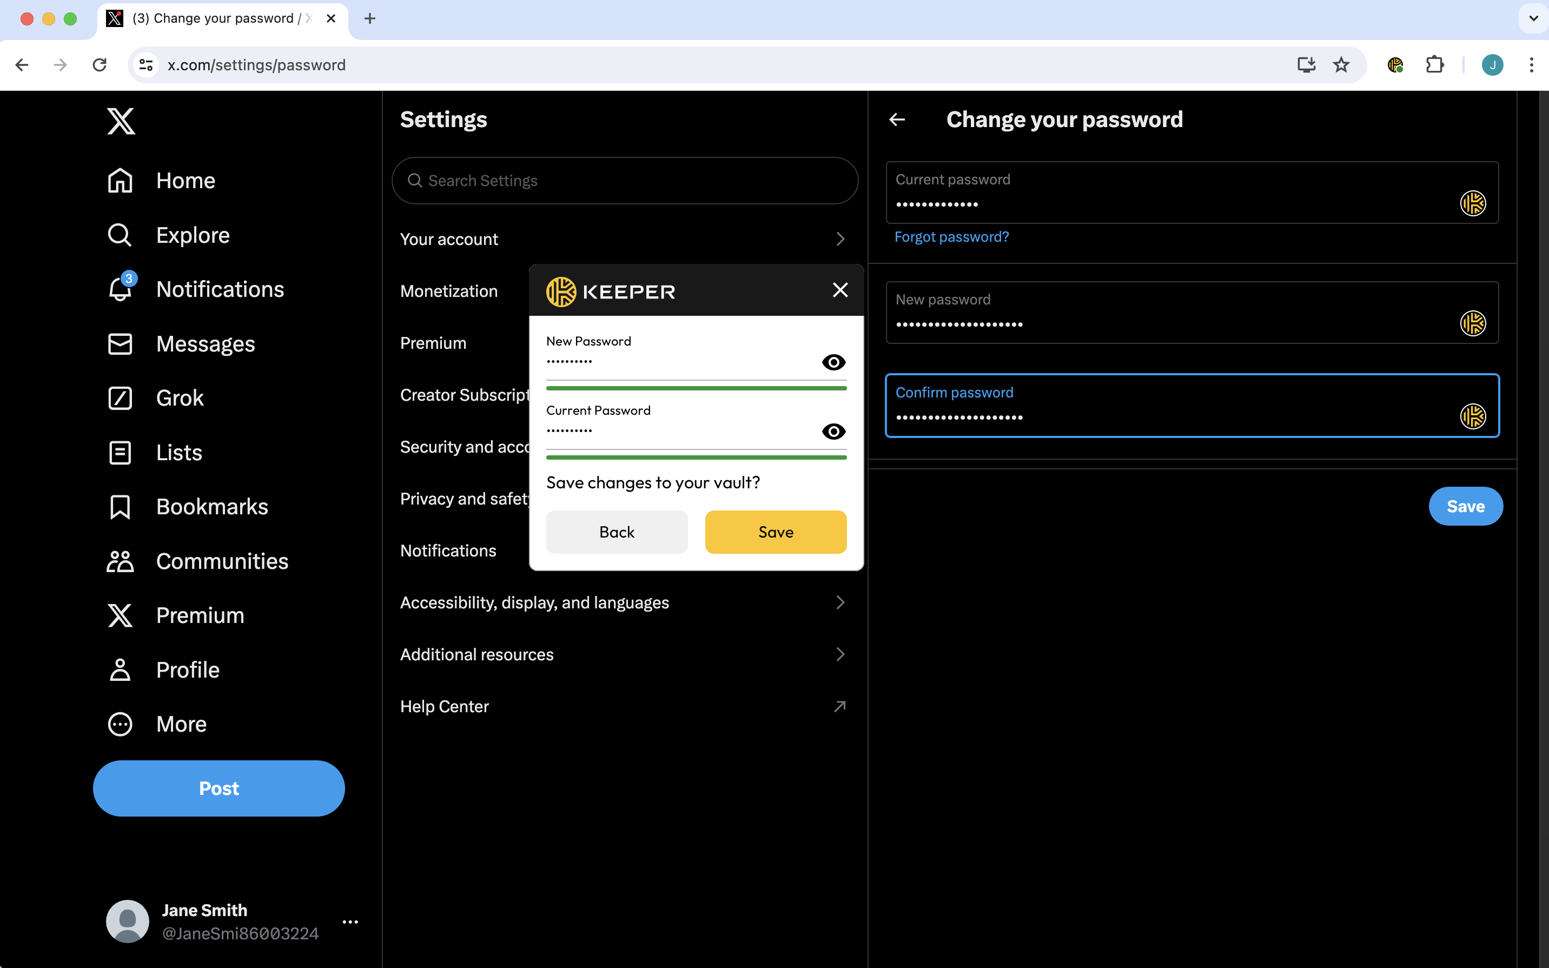The height and width of the screenshot is (968, 1549).
Task: Open Bookmarks from sidebar menu
Action: pyautogui.click(x=212, y=507)
